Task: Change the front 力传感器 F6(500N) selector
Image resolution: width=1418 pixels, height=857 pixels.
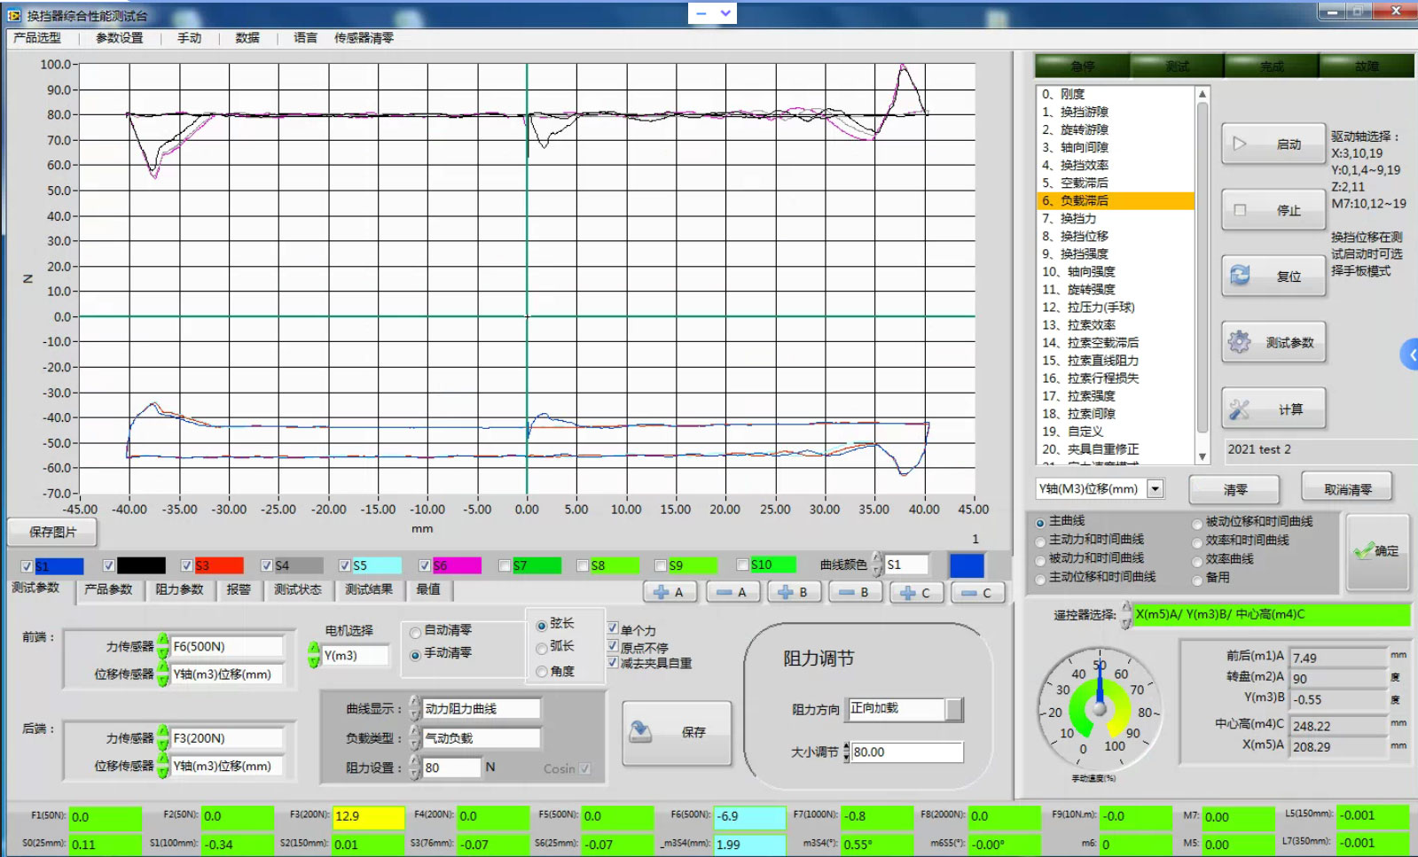Action: click(163, 646)
